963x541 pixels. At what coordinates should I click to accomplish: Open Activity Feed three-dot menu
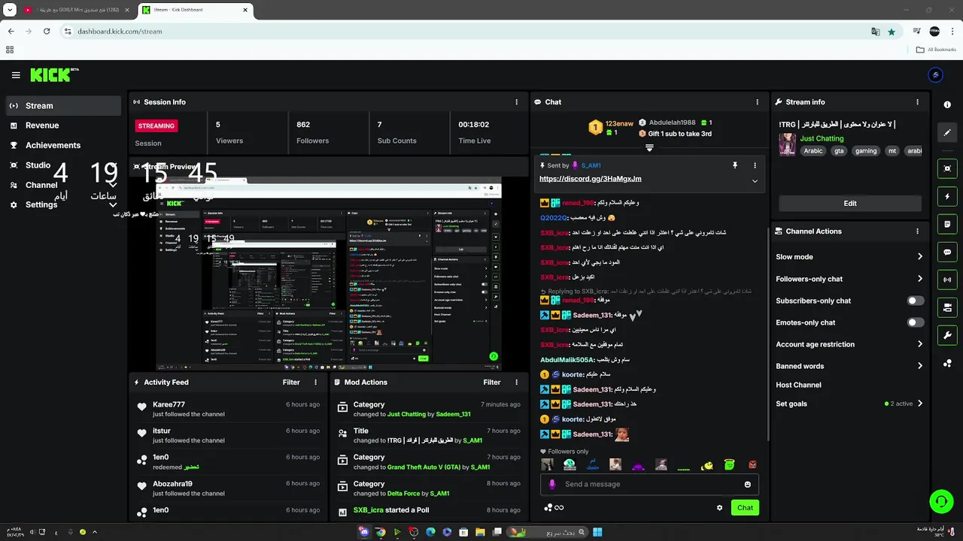315,382
